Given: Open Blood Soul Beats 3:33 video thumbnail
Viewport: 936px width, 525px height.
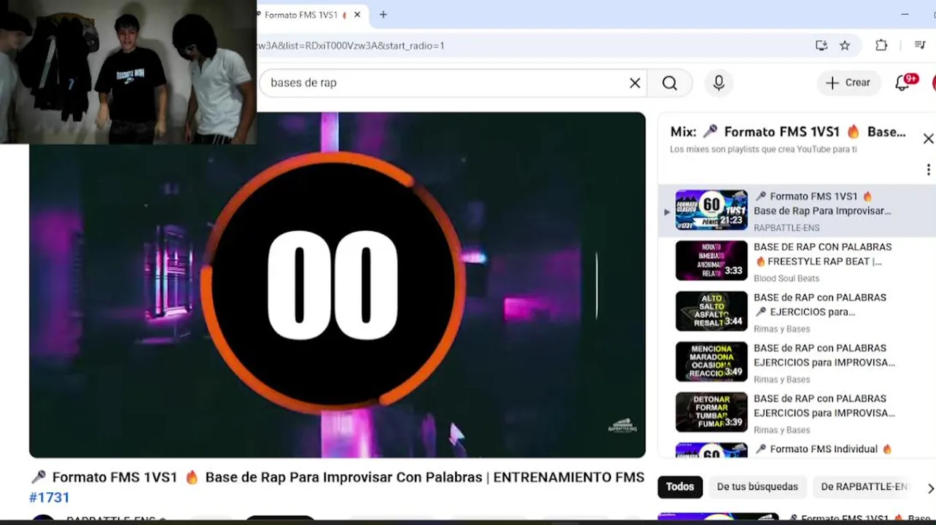Looking at the screenshot, I should click(711, 260).
